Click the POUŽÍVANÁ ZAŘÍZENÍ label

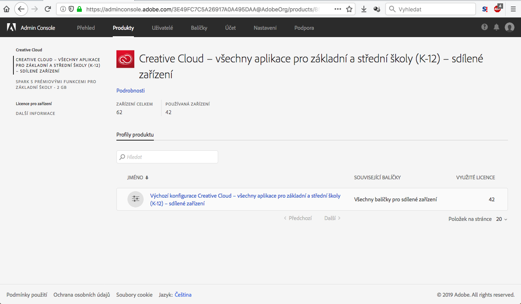click(188, 104)
